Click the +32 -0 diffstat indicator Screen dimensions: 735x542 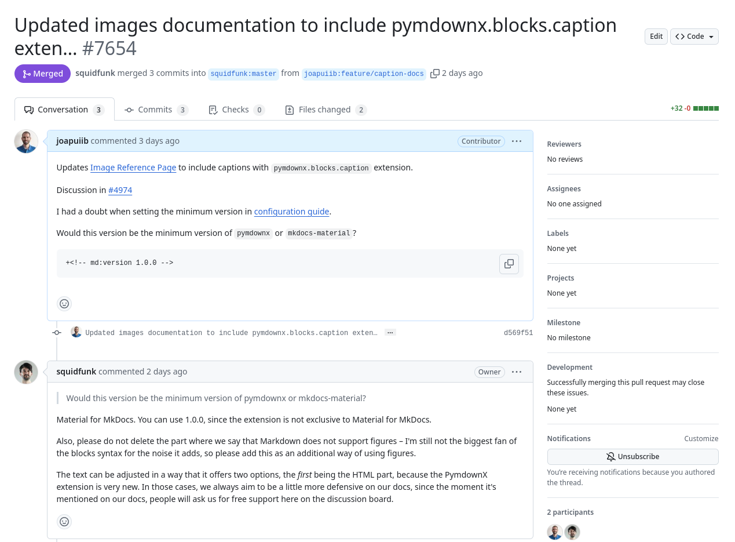click(694, 108)
